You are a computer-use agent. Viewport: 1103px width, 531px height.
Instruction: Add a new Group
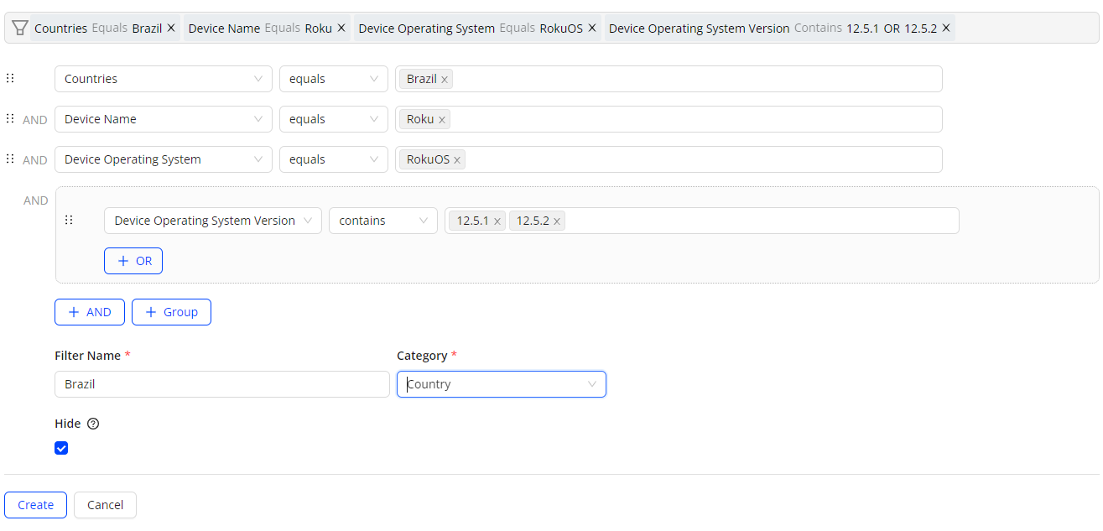click(171, 312)
